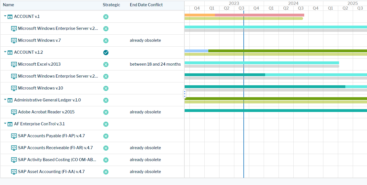The image size is (367, 185).
Task: Click the AF Enterprise ConTrol application icon
Action: 10,124
